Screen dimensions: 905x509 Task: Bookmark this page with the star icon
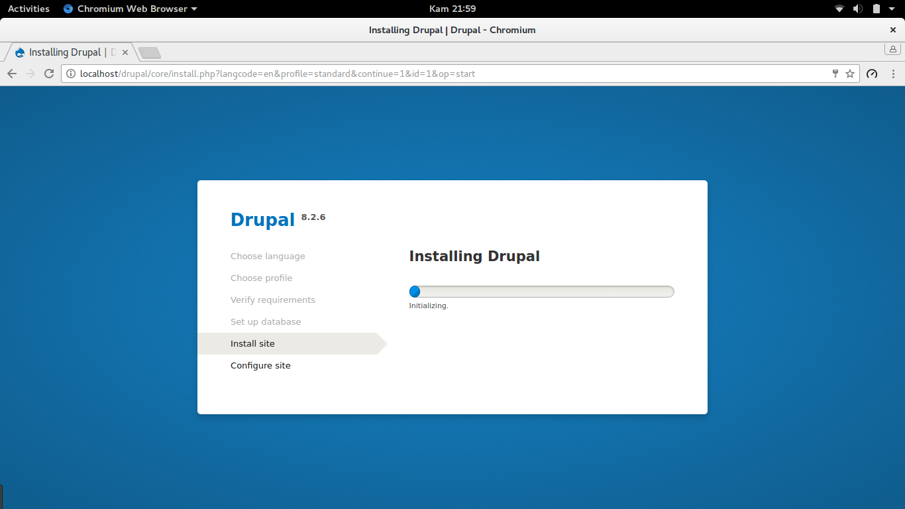click(850, 74)
